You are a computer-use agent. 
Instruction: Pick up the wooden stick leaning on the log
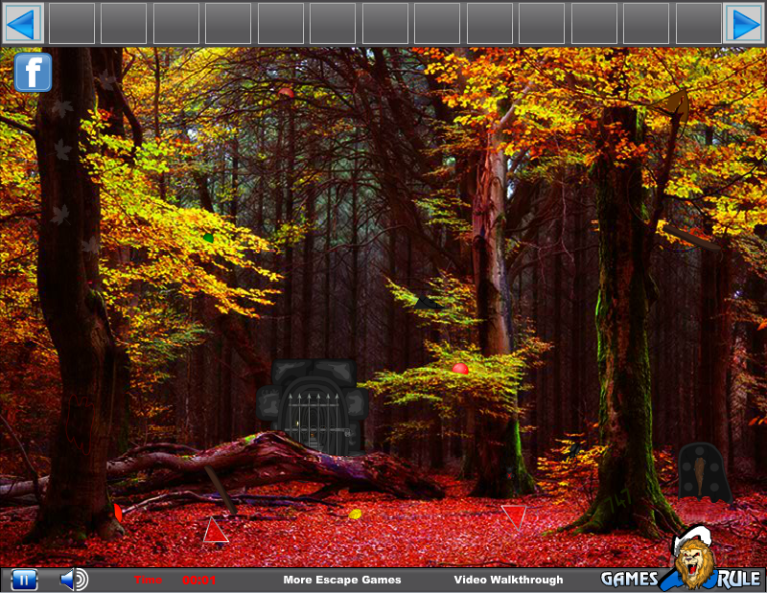click(x=221, y=490)
